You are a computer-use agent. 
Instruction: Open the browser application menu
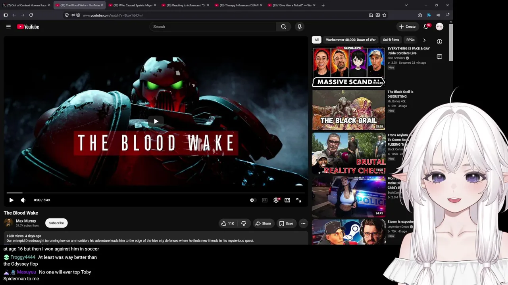pos(447,15)
